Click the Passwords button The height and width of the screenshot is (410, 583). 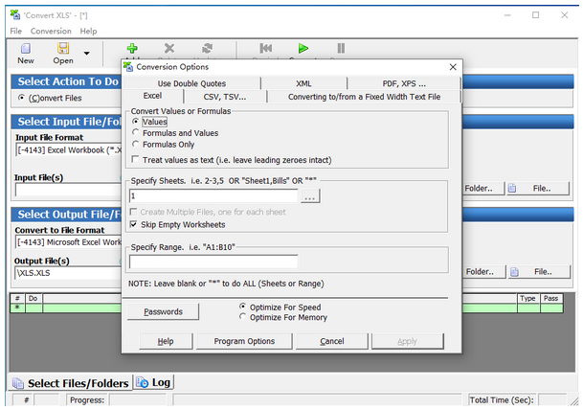(164, 311)
